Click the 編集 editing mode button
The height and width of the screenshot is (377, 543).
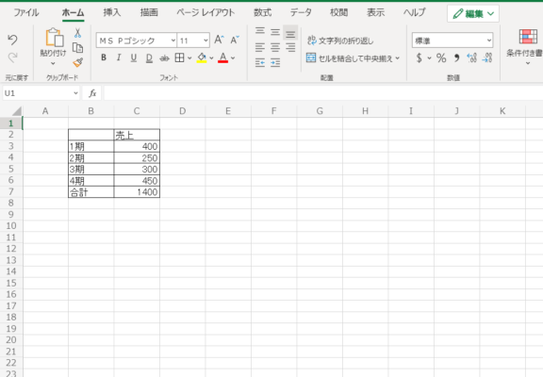coord(473,13)
